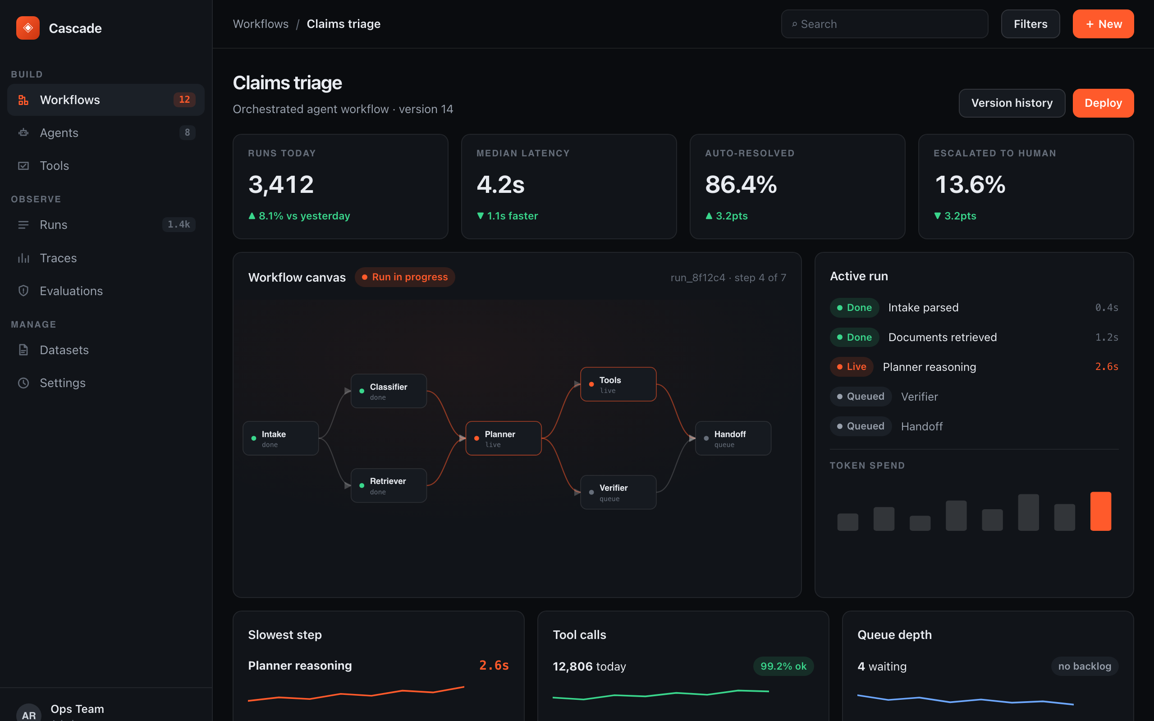Navigate to Traces
The image size is (1154, 721).
click(106, 258)
